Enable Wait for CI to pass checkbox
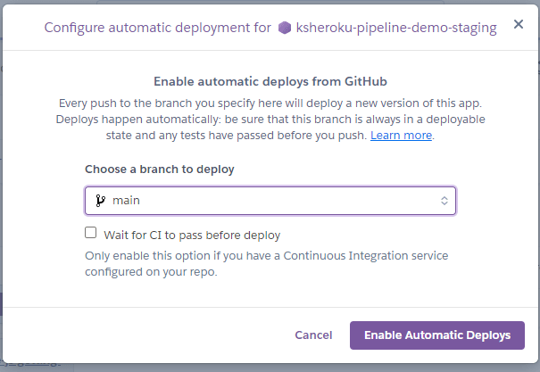 [x=90, y=233]
